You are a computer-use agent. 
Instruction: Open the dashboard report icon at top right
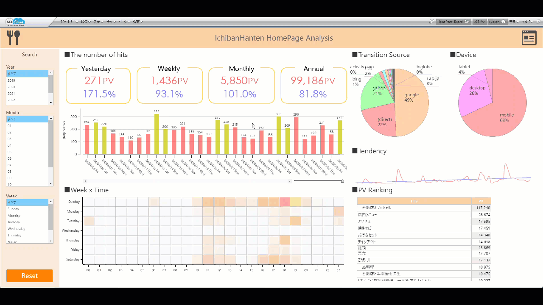click(529, 38)
